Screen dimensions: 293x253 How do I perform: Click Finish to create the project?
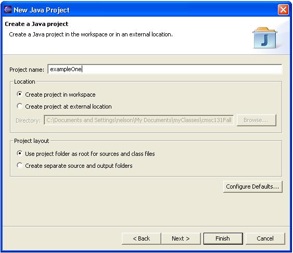pos(223,238)
